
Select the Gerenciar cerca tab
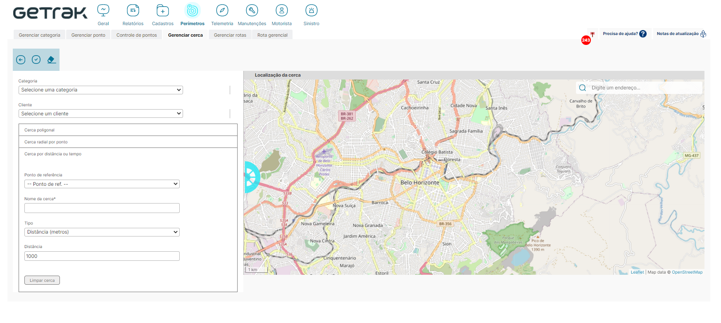[x=186, y=35]
